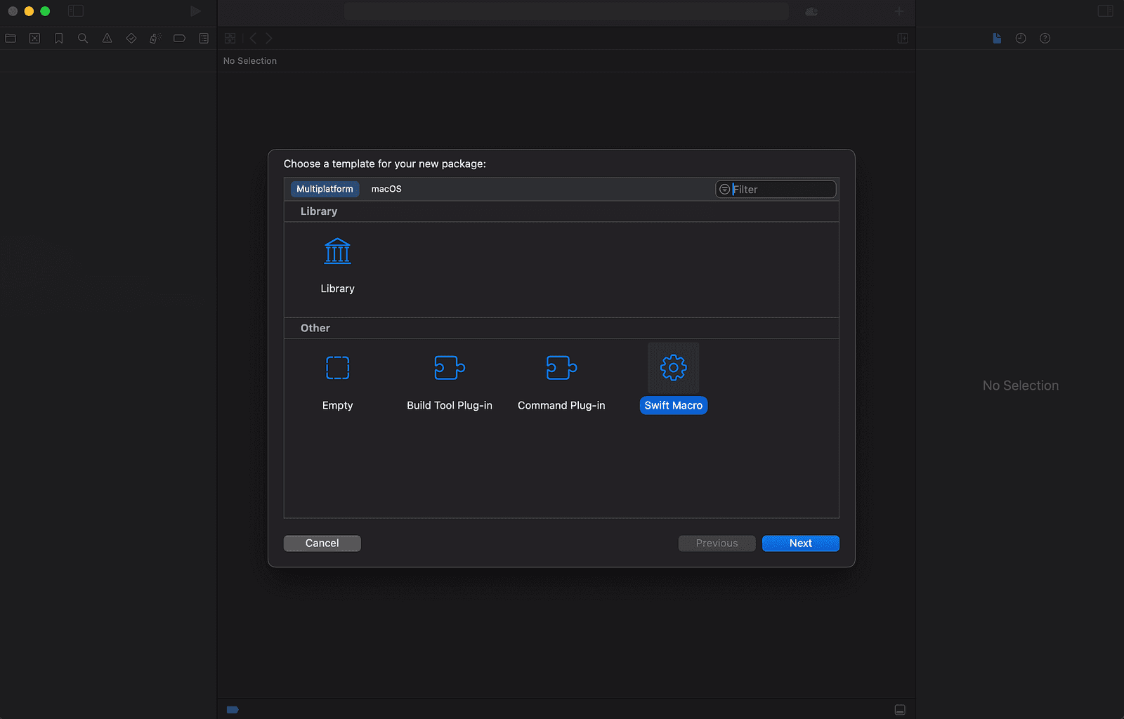Select the Empty package template
Image resolution: width=1124 pixels, height=719 pixels.
coord(337,379)
